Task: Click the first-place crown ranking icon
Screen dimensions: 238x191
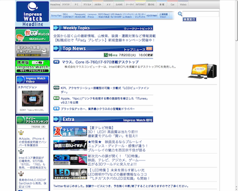Action: [21, 133]
